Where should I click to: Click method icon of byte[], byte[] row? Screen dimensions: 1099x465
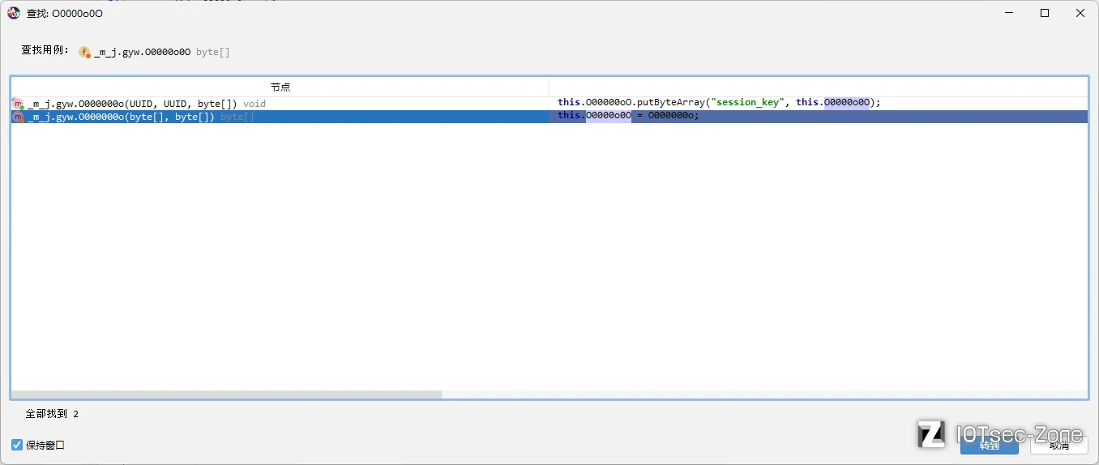point(19,117)
